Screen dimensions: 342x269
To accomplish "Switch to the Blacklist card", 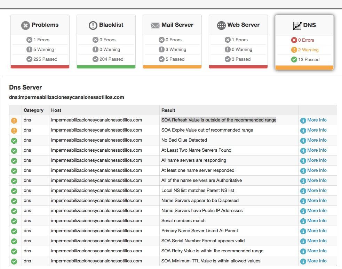I will click(106, 41).
